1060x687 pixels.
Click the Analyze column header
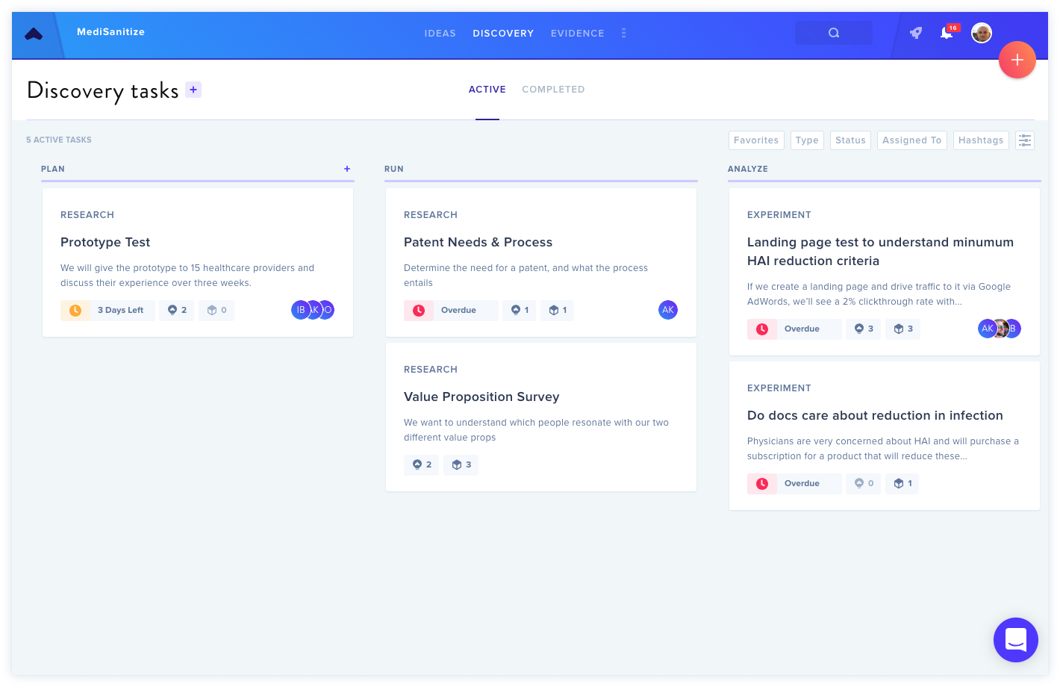(x=748, y=169)
